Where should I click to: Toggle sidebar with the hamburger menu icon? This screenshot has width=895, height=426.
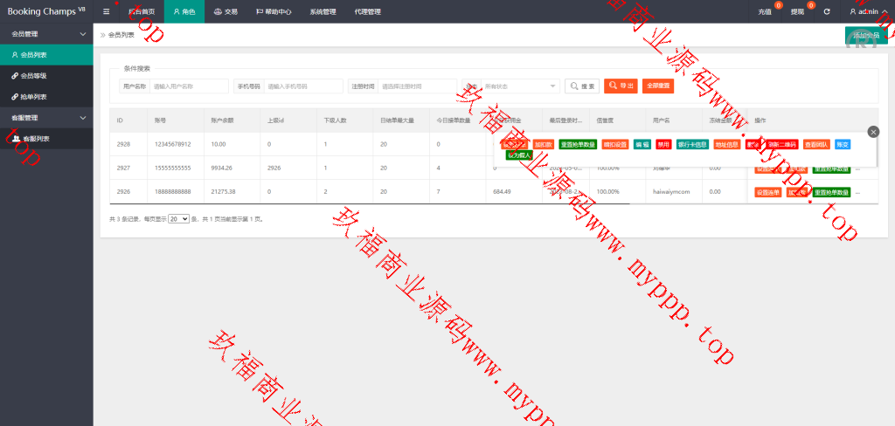pyautogui.click(x=106, y=11)
